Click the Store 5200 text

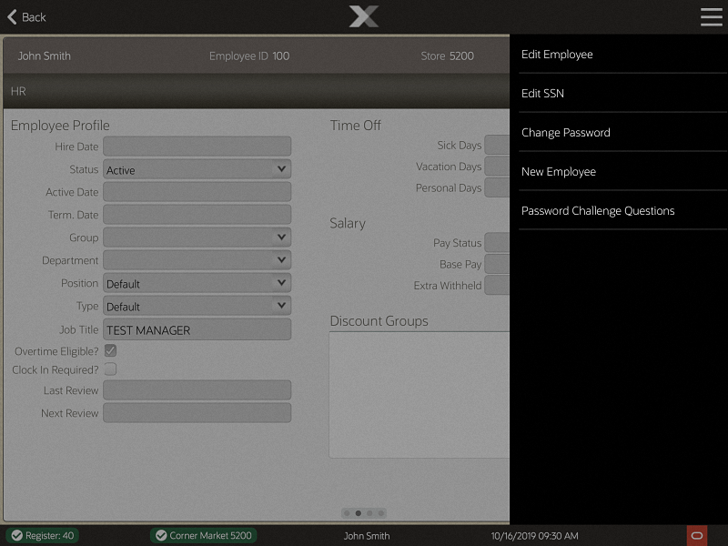pos(447,56)
